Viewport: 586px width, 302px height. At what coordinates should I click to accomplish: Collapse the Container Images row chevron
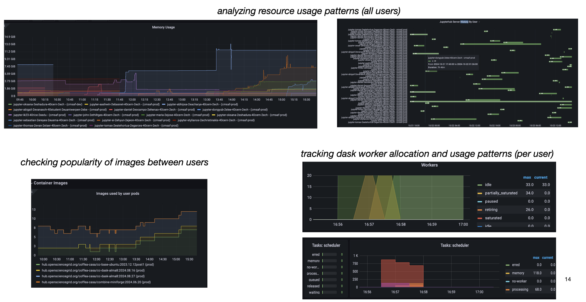tap(32, 183)
